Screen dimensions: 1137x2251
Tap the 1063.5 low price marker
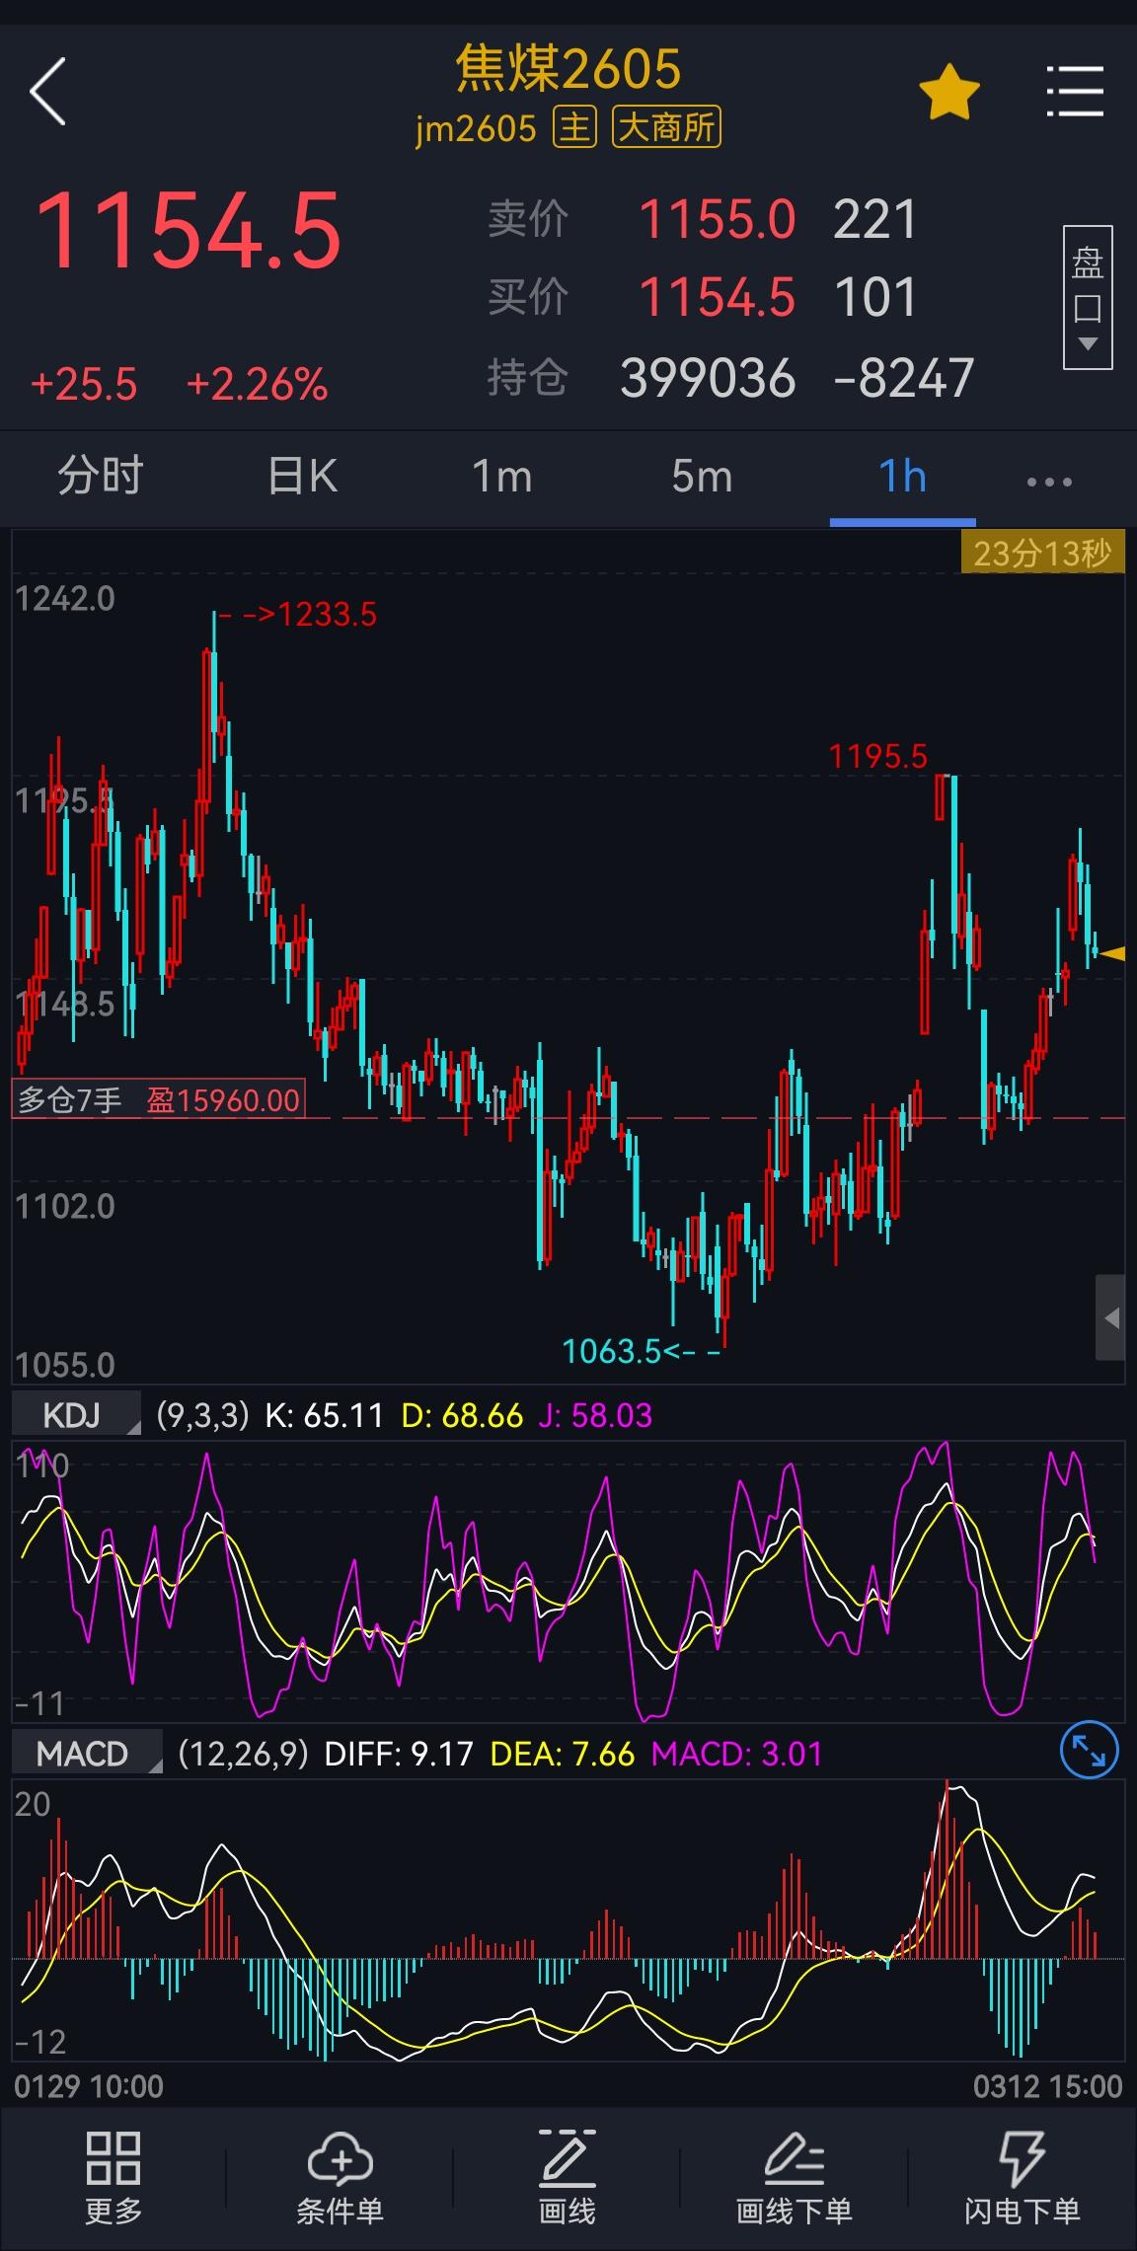coord(611,1350)
